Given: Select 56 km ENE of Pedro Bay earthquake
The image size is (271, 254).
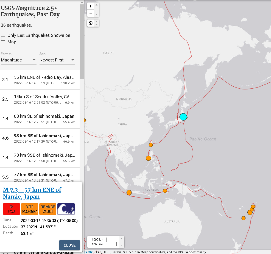Looking at the screenshot, I should click(x=40, y=80).
